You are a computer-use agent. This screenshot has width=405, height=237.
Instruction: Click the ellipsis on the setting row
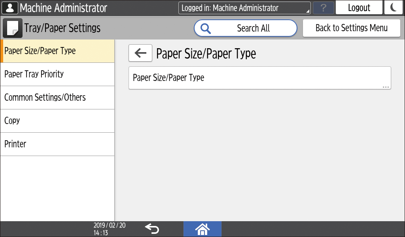coord(386,87)
